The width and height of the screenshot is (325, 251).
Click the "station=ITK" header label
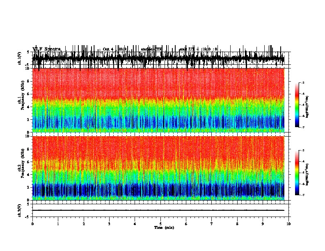click(x=151, y=49)
